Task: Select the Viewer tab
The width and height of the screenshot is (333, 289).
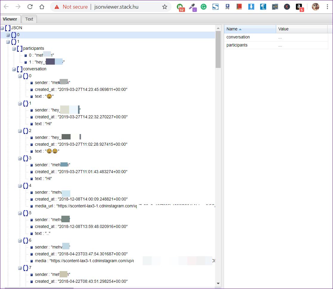Action: click(10, 19)
